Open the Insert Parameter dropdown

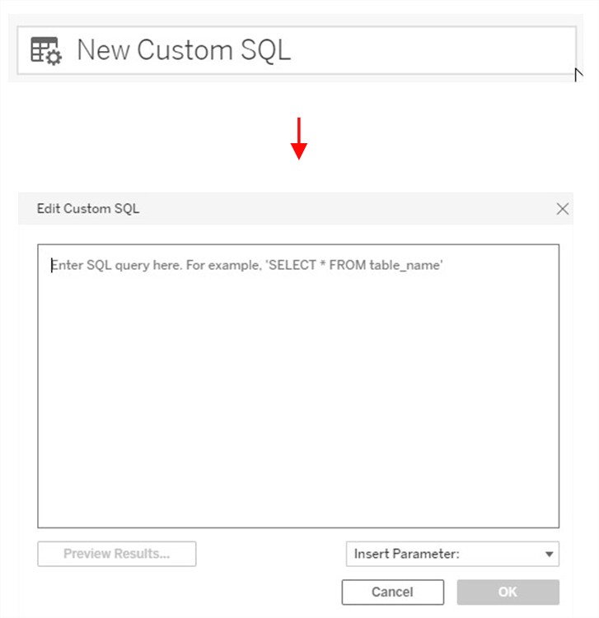coord(452,554)
